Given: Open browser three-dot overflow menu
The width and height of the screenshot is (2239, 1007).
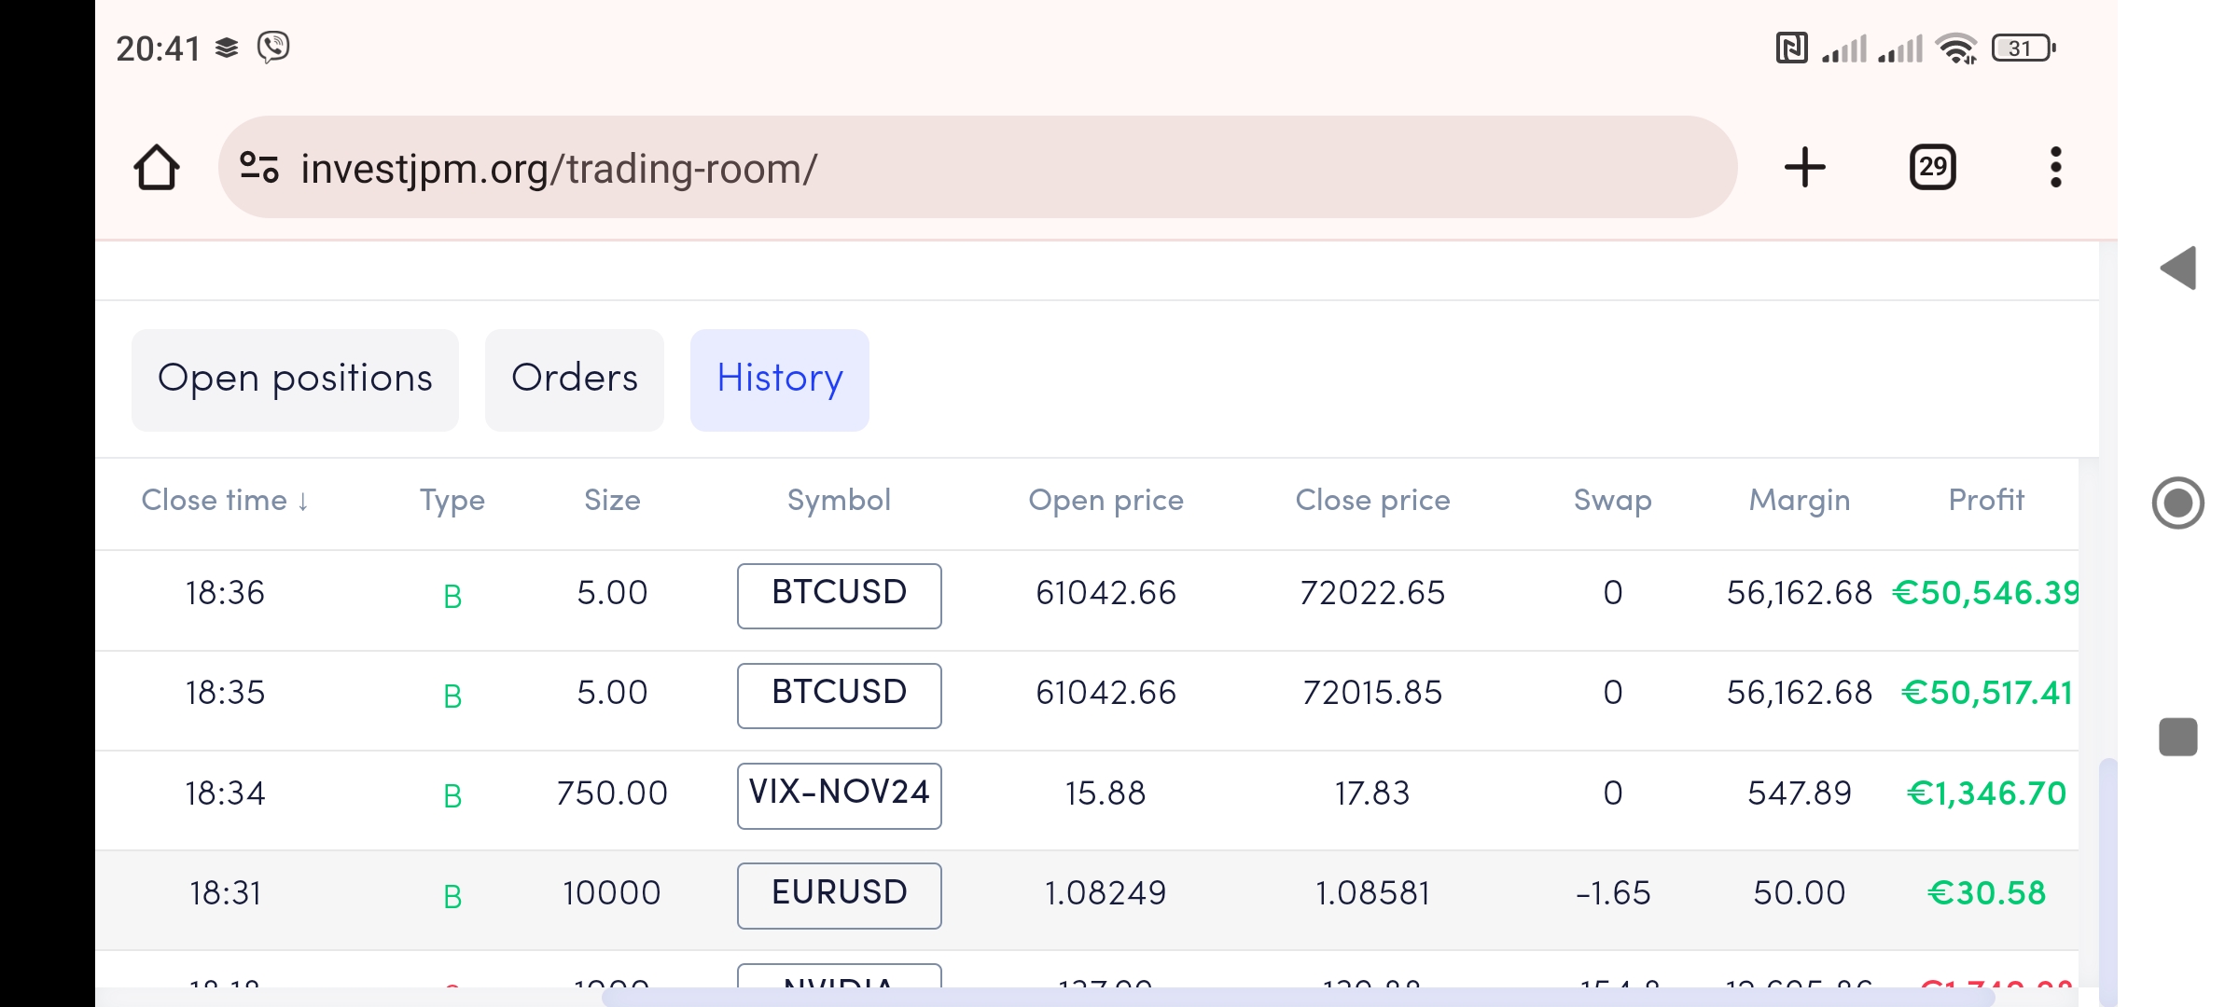Looking at the screenshot, I should tap(2055, 168).
